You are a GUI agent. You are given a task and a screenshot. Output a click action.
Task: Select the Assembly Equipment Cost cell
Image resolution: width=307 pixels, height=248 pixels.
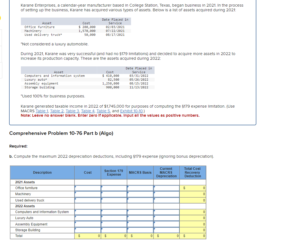click(88, 224)
